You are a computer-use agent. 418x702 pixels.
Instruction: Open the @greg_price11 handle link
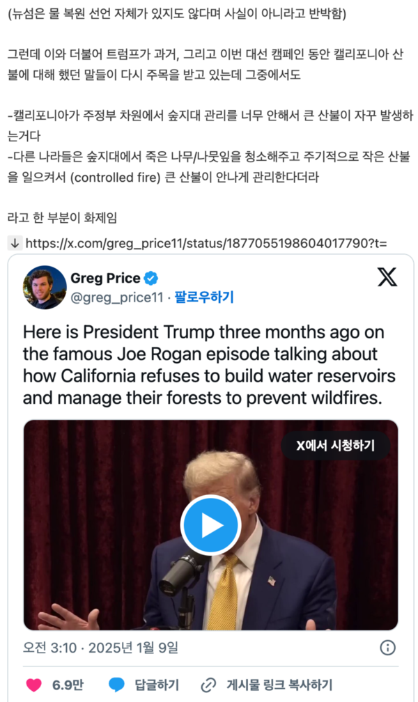coord(116,298)
